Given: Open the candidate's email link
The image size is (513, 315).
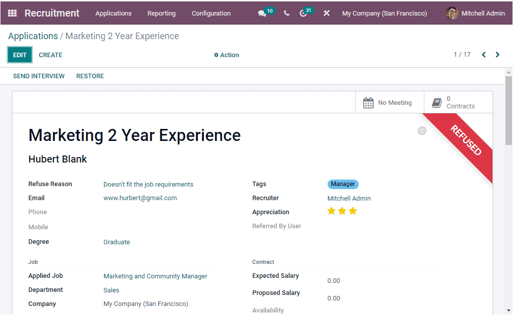Looking at the screenshot, I should (140, 198).
